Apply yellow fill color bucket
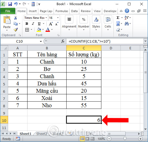This screenshot has height=142, width=148. pos(39,30)
